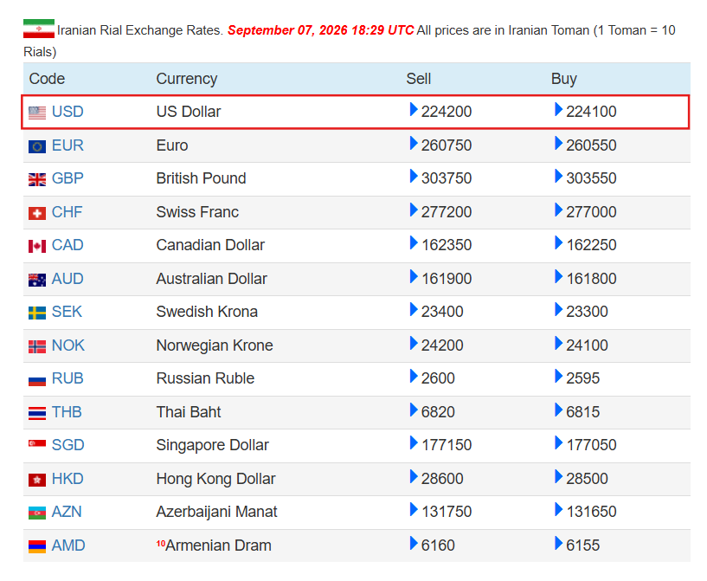Screen dimensions: 707x581
Task: Open the AUD currency link
Action: click(67, 278)
